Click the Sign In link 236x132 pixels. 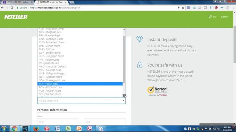224,17
